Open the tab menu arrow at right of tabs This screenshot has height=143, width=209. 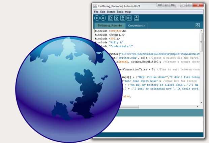tap(198, 25)
